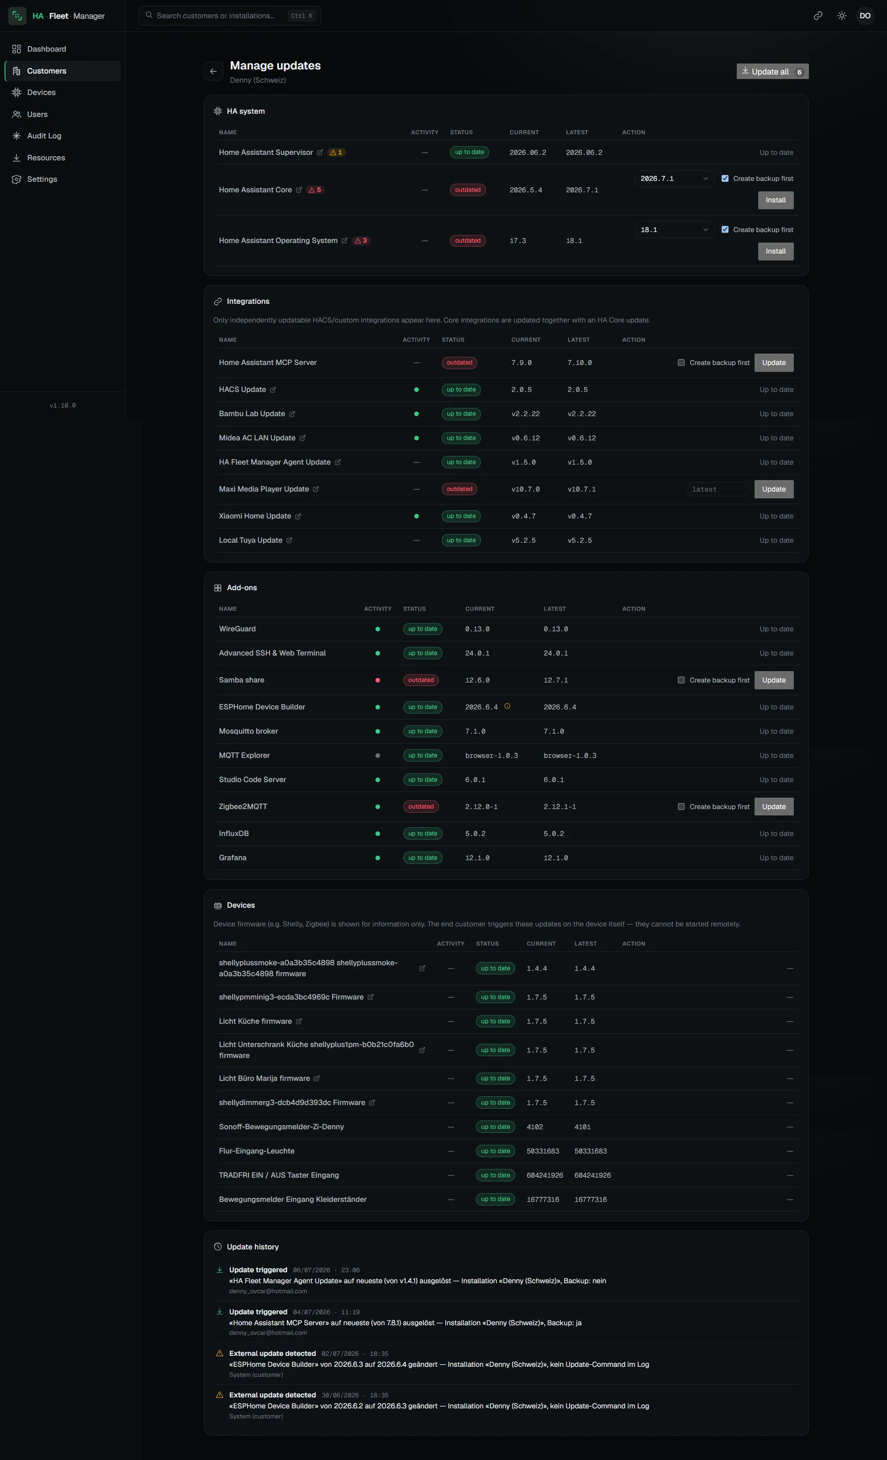
Task: Uncheck Create backup first for Core
Action: point(725,178)
